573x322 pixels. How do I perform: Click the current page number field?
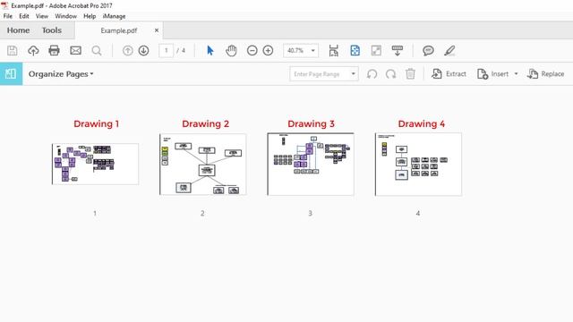(x=166, y=50)
